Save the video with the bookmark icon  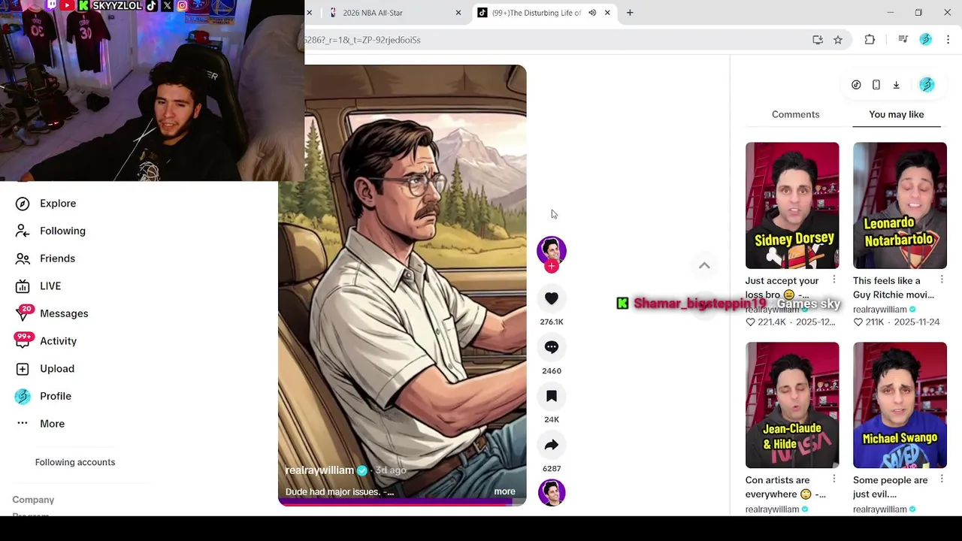pos(552,396)
